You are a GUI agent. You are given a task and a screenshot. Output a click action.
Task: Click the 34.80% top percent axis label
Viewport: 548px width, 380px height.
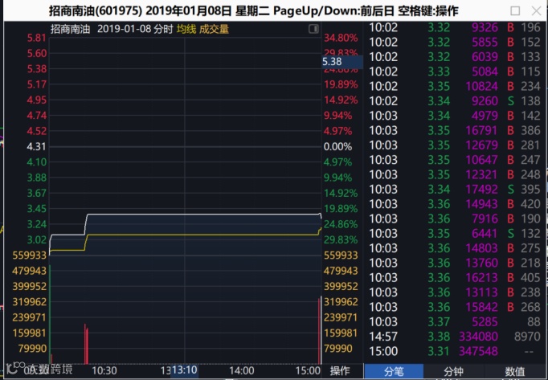click(x=341, y=38)
